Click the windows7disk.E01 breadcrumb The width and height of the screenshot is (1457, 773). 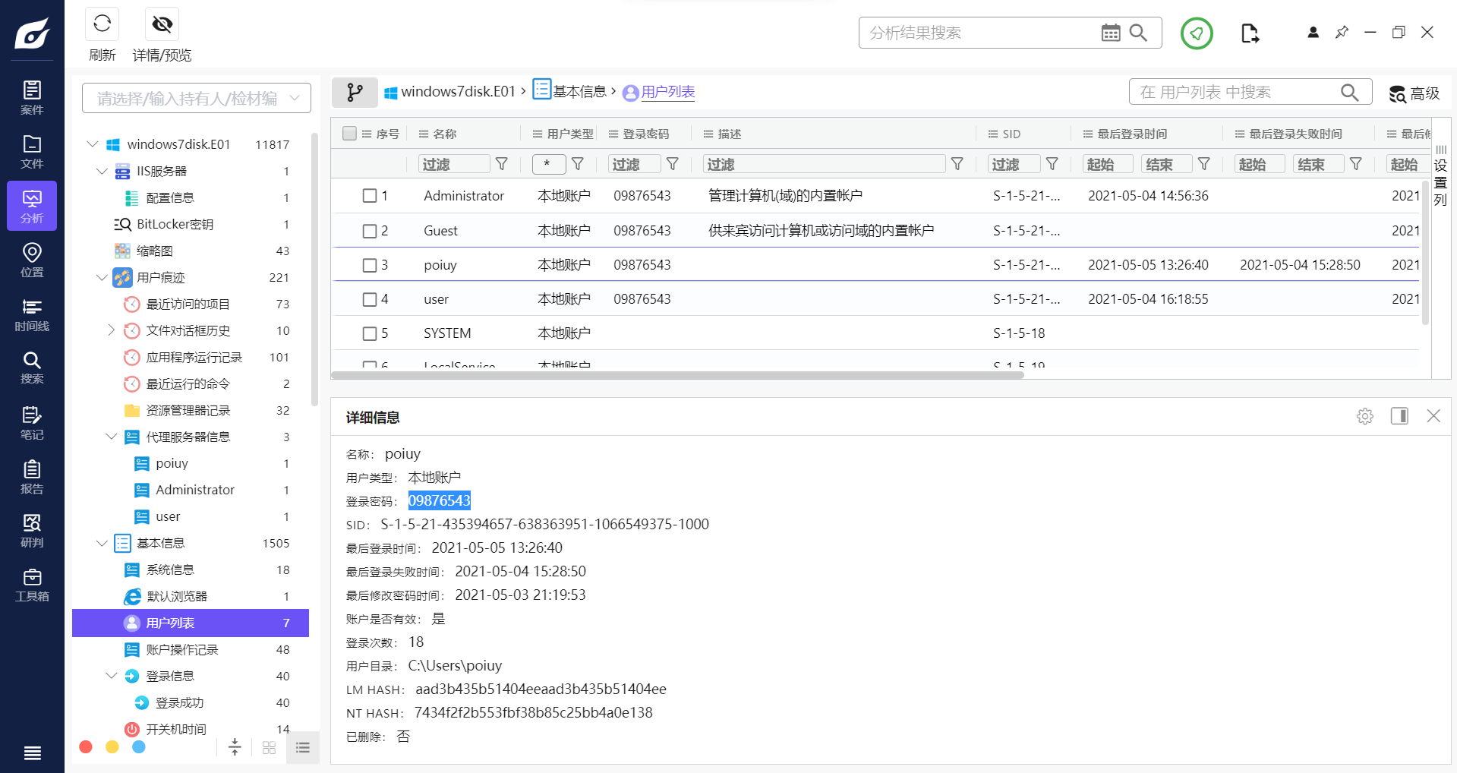(x=450, y=92)
